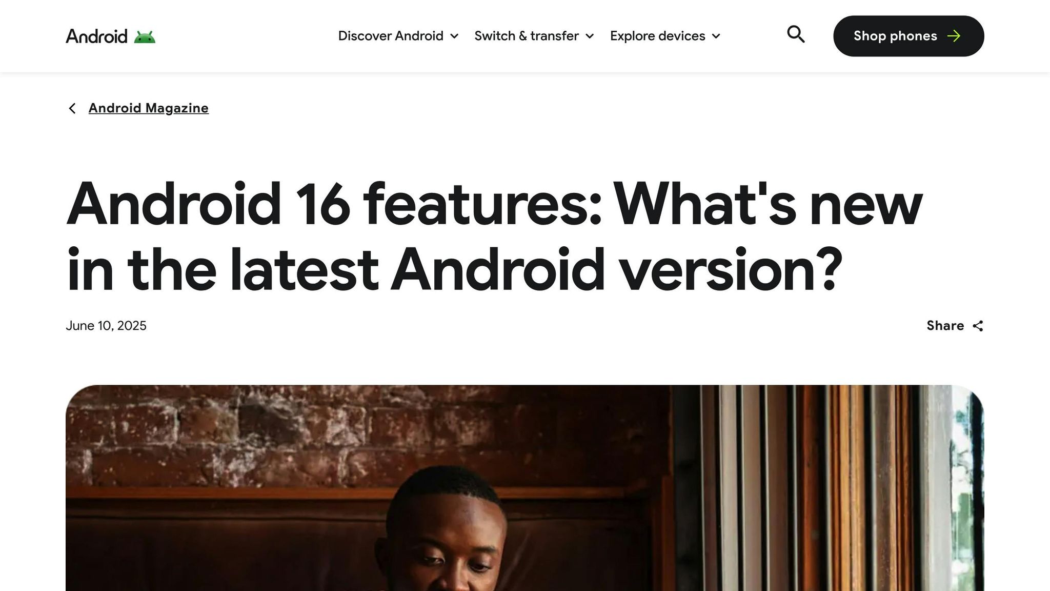Viewport: 1050px width, 591px height.
Task: Expand the Explore devices chevron
Action: (x=716, y=36)
